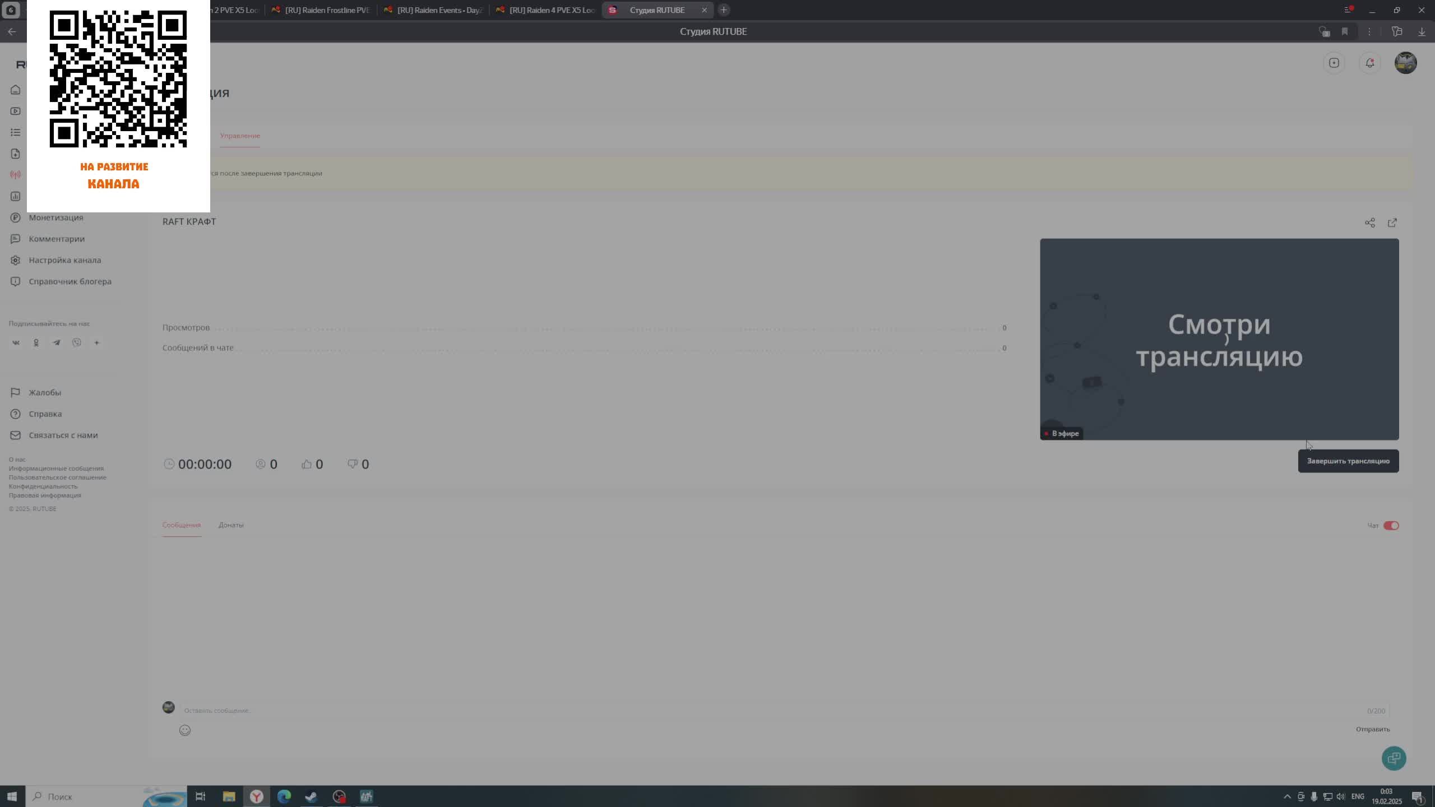Open the emoji picker in chat
1435x807 pixels.
[x=185, y=730]
